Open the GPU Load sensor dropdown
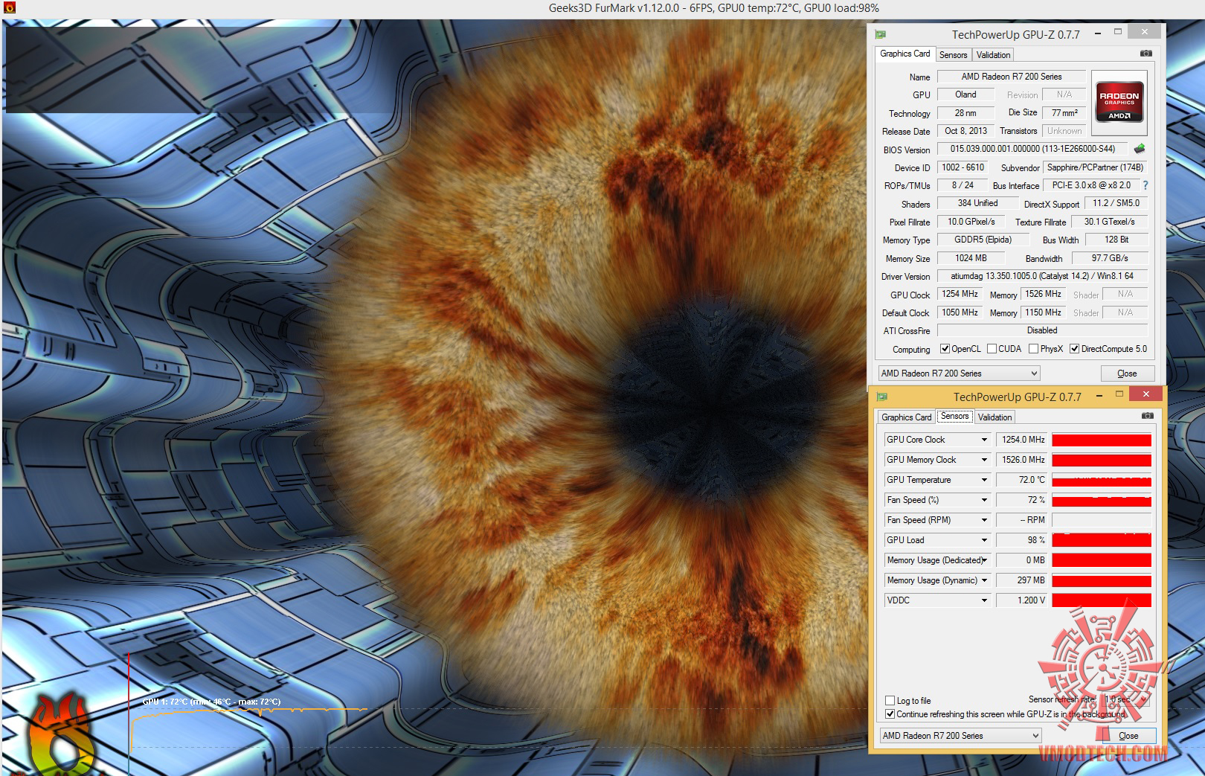Image resolution: width=1205 pixels, height=776 pixels. pos(984,540)
